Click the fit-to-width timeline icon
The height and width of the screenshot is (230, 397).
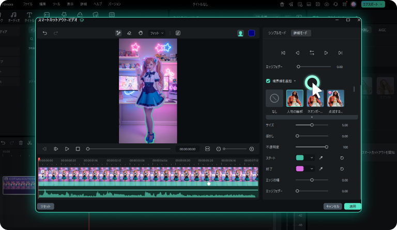pyautogui.click(x=207, y=149)
